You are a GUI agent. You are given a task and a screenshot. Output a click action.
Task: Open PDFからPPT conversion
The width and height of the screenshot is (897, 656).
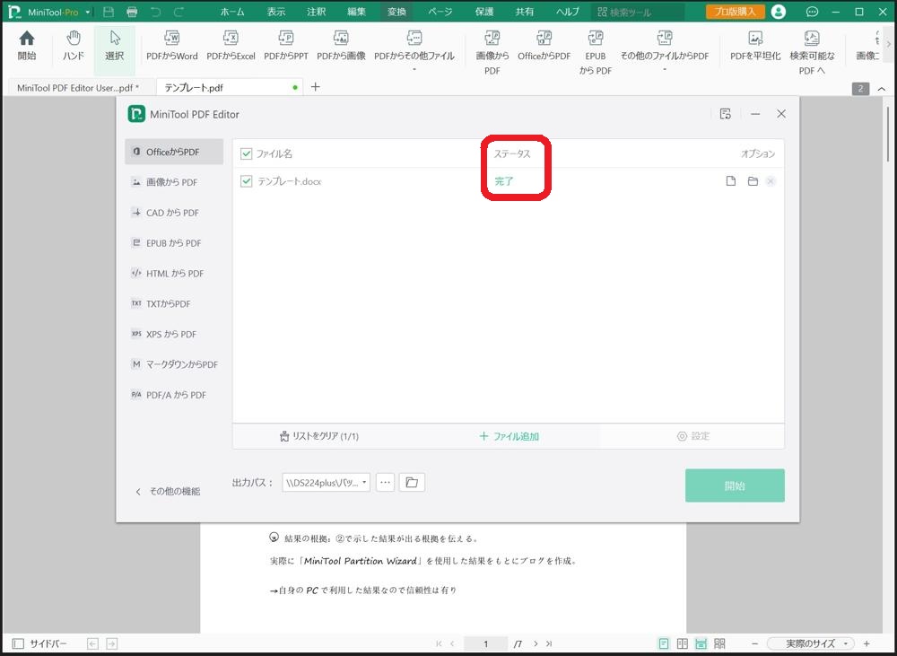point(285,46)
